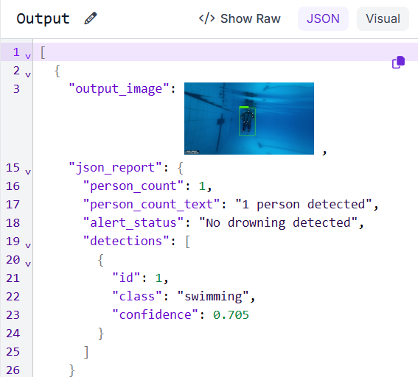Click the "person_count" key on line 16

[x=133, y=186]
